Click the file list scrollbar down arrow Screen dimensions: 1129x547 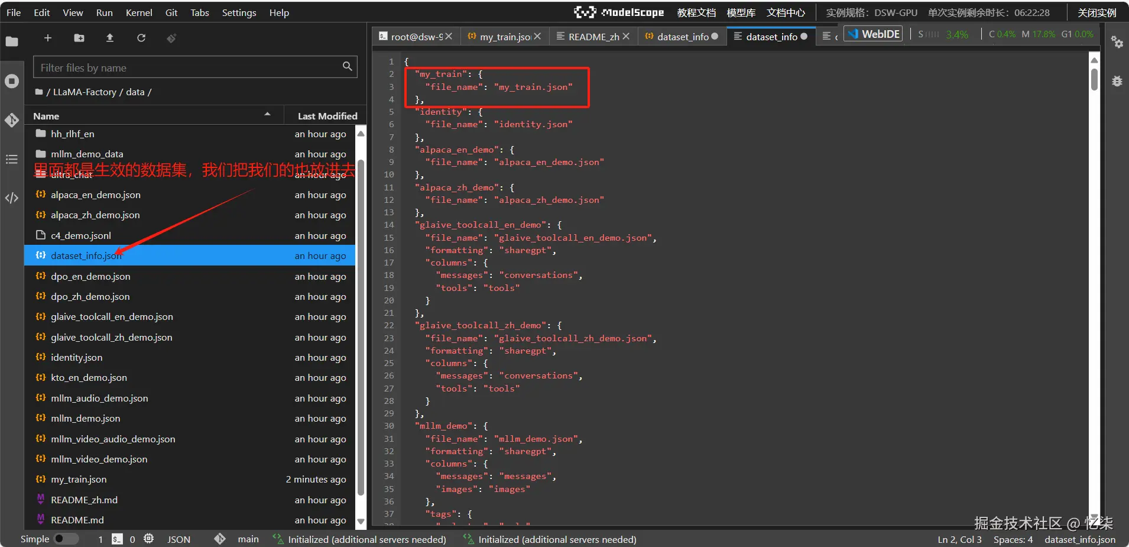click(361, 522)
